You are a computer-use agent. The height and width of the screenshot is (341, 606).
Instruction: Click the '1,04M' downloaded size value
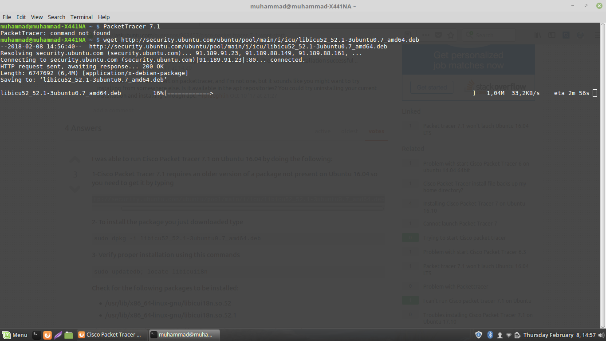(496, 93)
